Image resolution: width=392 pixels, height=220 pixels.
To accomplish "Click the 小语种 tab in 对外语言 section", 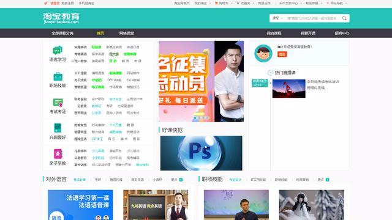I will [x=157, y=180].
